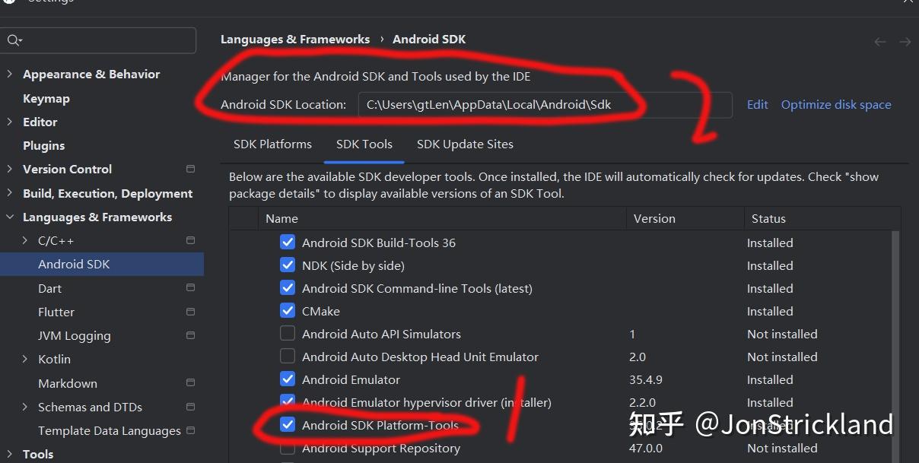This screenshot has height=463, width=919.
Task: Click the back navigation arrow
Action: click(x=879, y=42)
